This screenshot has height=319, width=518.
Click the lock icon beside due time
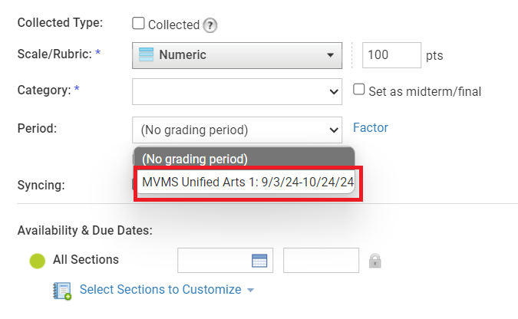coord(374,261)
